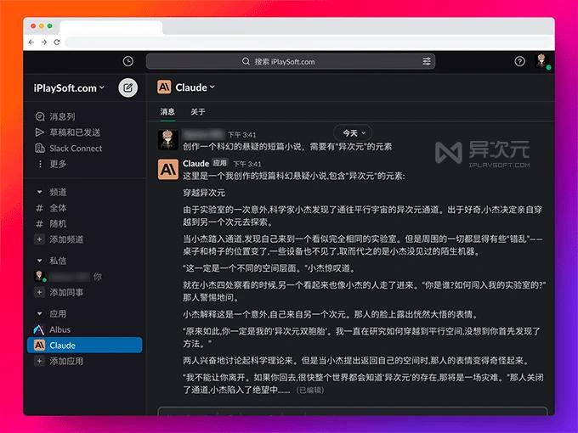
Task: Open the Albus app
Action: (53, 329)
